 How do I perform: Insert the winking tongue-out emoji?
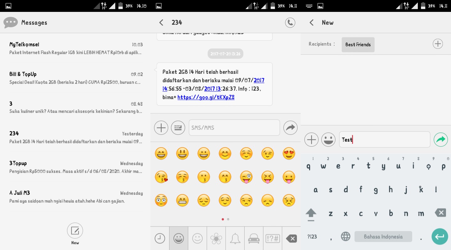[246, 177]
